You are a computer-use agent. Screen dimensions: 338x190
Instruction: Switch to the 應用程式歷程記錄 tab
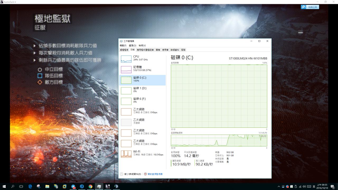pos(145,50)
